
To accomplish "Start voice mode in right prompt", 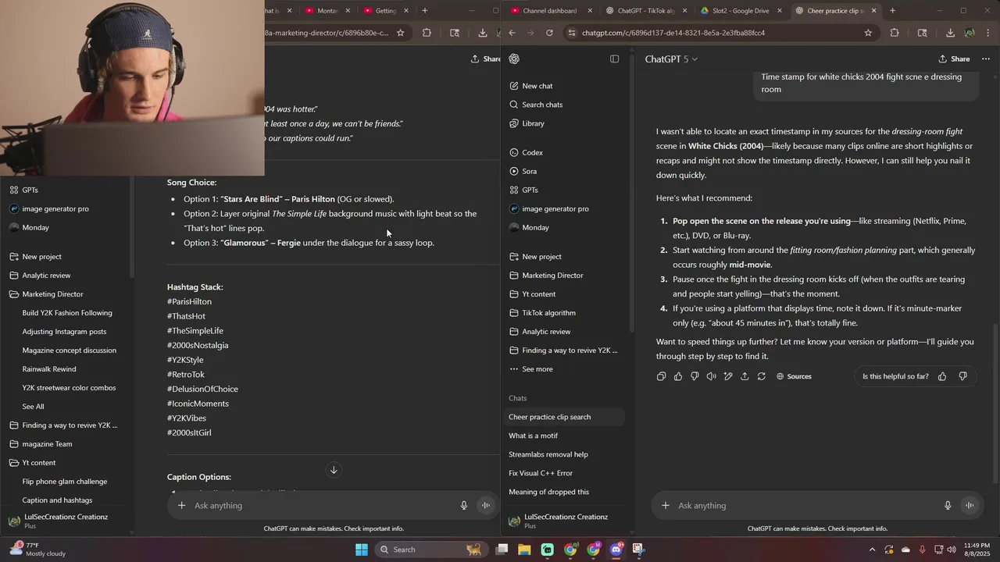I will 970,506.
